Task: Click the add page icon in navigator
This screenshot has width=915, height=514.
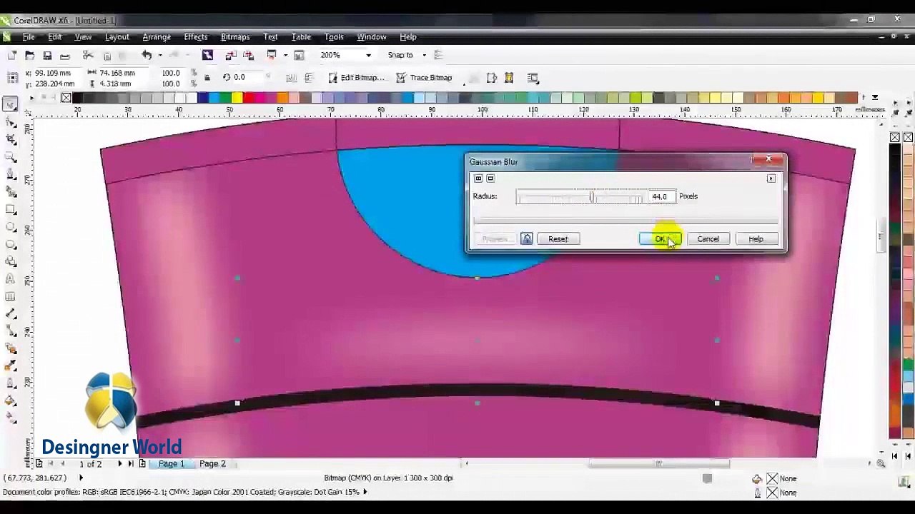Action: coord(142,463)
